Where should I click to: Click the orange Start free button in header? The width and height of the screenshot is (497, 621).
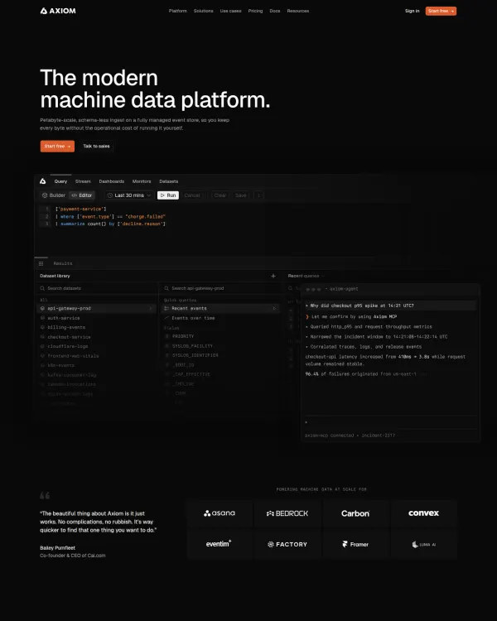[x=441, y=11]
